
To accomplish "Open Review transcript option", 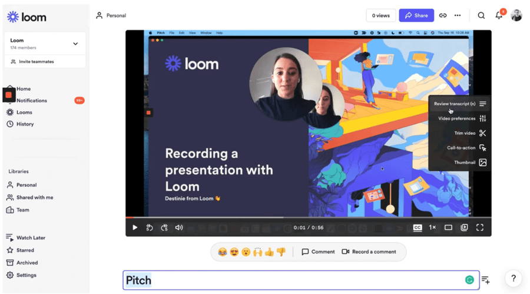I will point(460,104).
